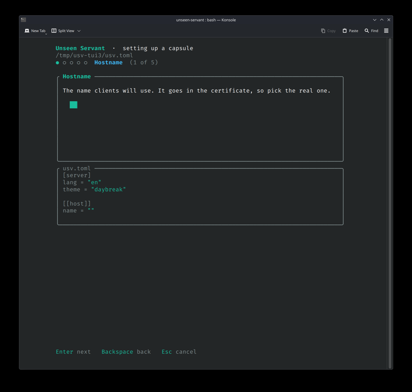Click the Split View panel icon
412x392 pixels.
point(54,31)
